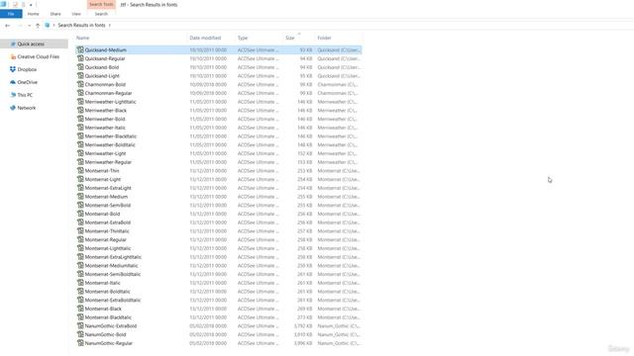Select the NanumGothic-Regular file name
Viewport: 634px width, 356px height.
(109, 343)
